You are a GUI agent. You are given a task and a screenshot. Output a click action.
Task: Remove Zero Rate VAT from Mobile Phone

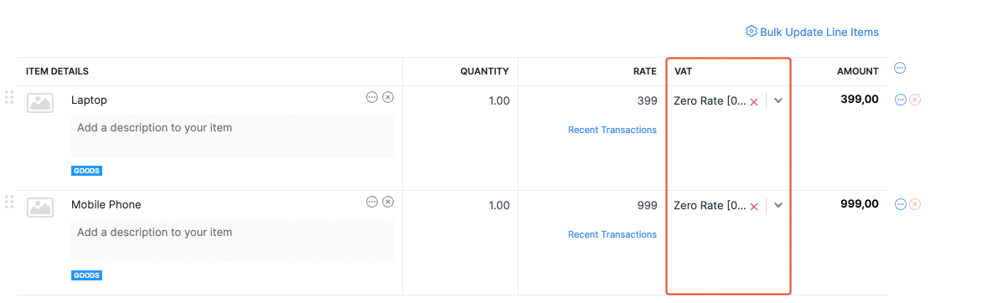753,206
